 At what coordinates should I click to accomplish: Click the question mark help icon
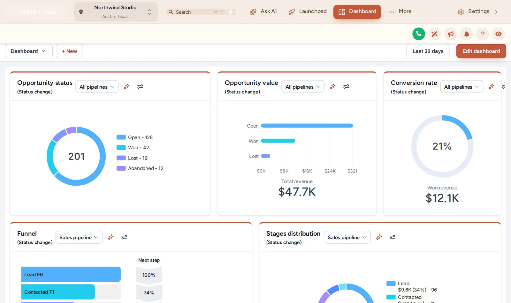[x=483, y=34]
